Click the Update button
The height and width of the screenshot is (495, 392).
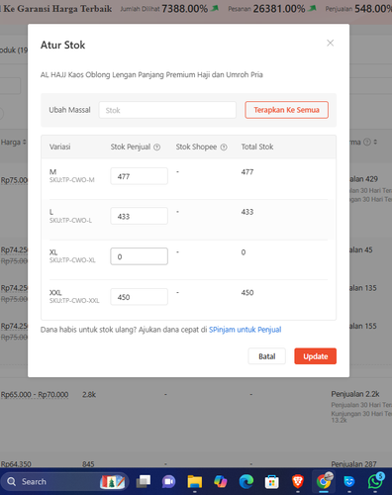point(316,356)
